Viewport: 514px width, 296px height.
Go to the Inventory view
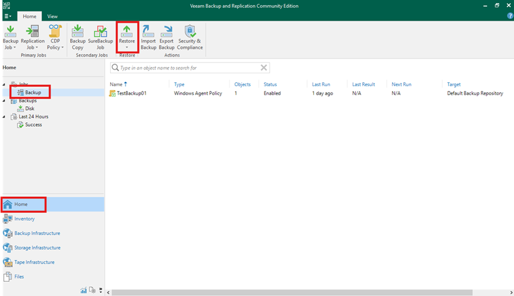pyautogui.click(x=24, y=219)
